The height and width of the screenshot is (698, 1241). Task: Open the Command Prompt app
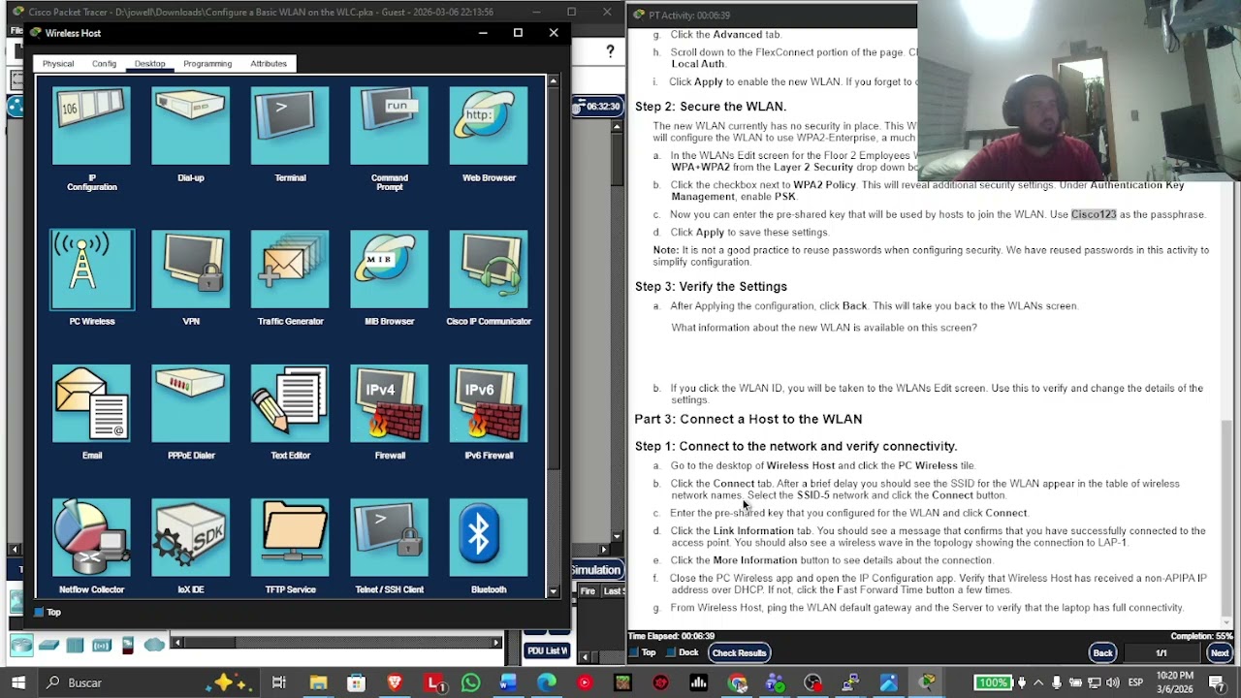coord(390,139)
